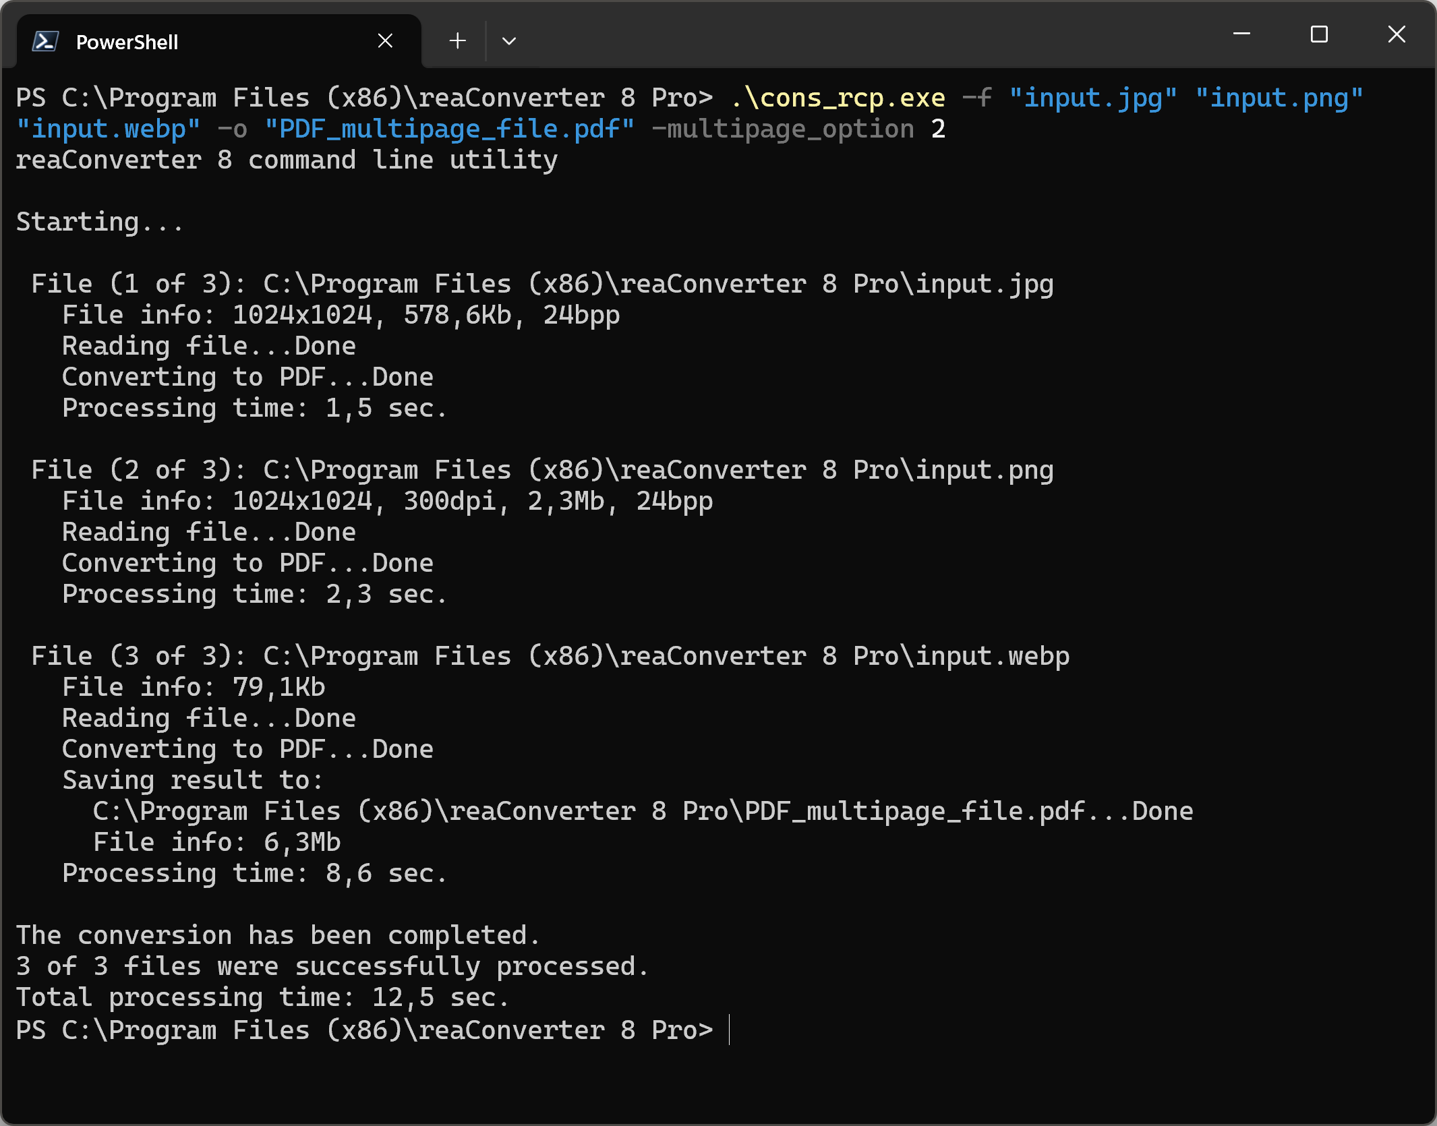Click the "Total processing time" line

click(262, 998)
